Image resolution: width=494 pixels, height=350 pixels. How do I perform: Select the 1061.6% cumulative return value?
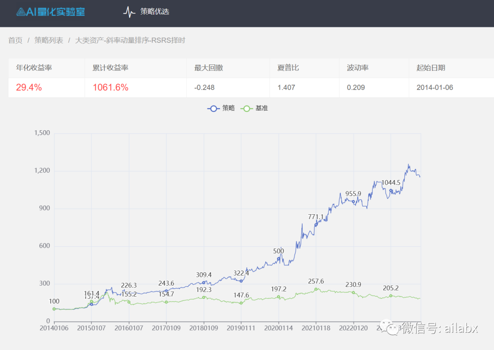(111, 87)
